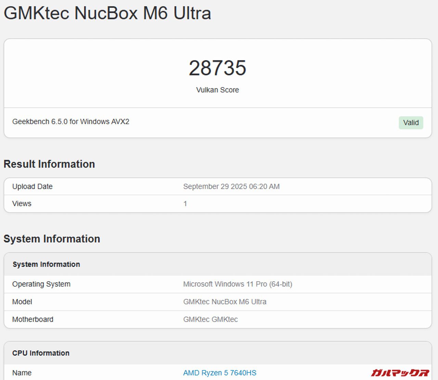
Task: Click the Operating System row label
Action: pyautogui.click(x=41, y=284)
